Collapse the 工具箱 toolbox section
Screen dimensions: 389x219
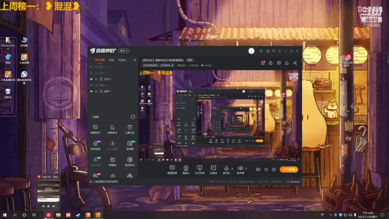[133, 117]
